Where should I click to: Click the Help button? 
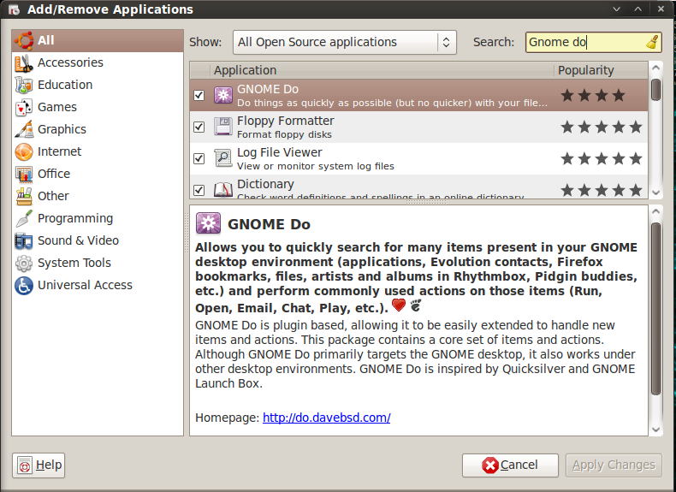click(x=39, y=465)
